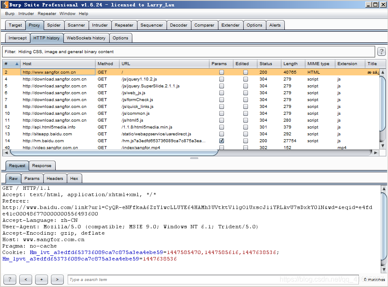Click sort arrow in the # column
The width and height of the screenshot is (388, 287).
[x=17, y=64]
